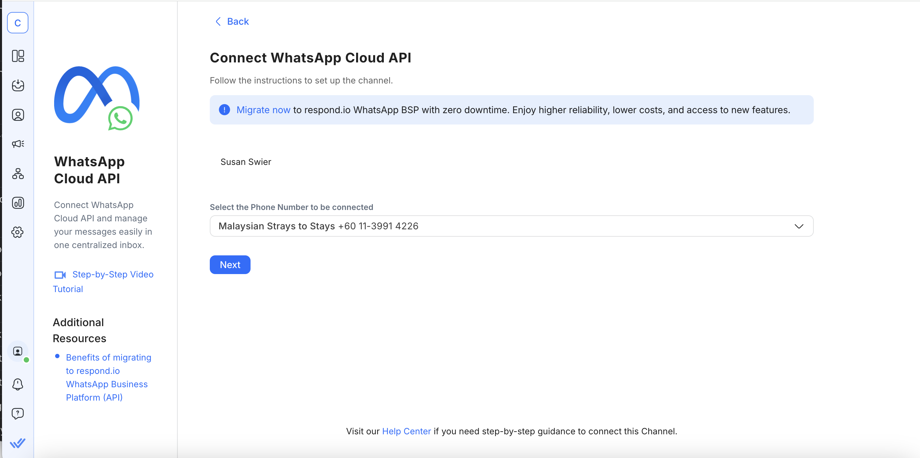This screenshot has height=458, width=920.
Task: Follow the Migrate now link
Action: pyautogui.click(x=263, y=109)
